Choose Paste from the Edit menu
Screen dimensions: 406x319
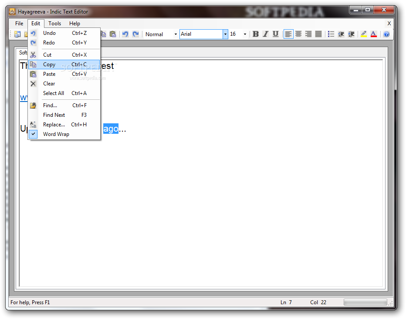tap(64, 74)
